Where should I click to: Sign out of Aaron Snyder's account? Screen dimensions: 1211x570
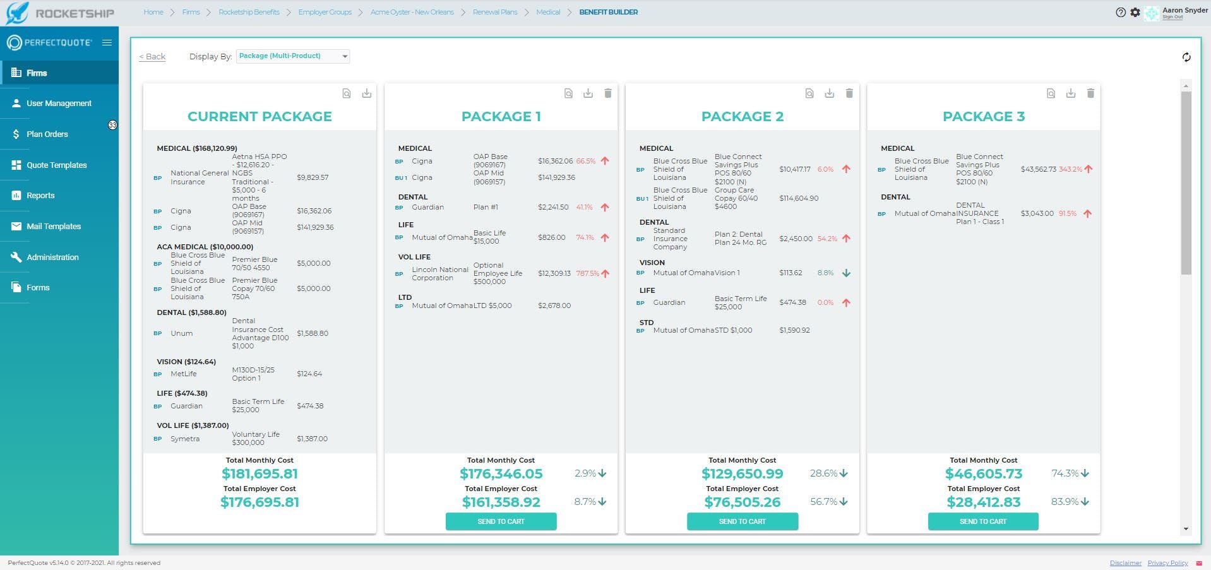[x=1172, y=17]
